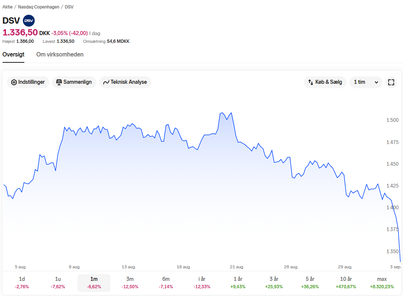
Task: Click the 8 aug. date axis label
Action: click(x=75, y=267)
